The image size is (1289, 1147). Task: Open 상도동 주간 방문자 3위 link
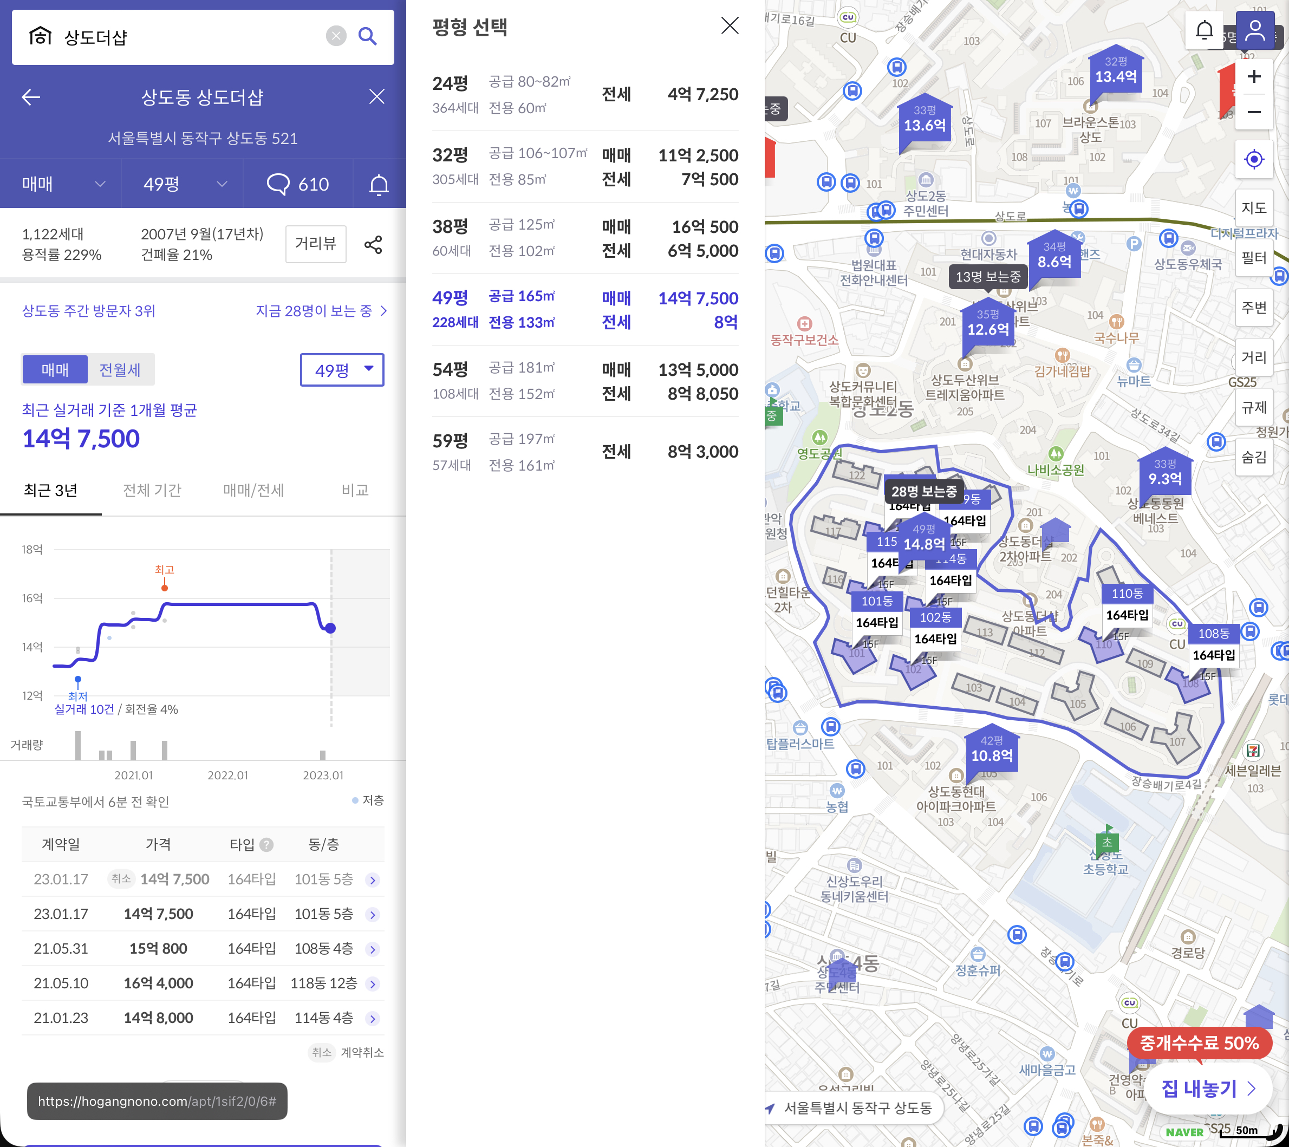88,311
